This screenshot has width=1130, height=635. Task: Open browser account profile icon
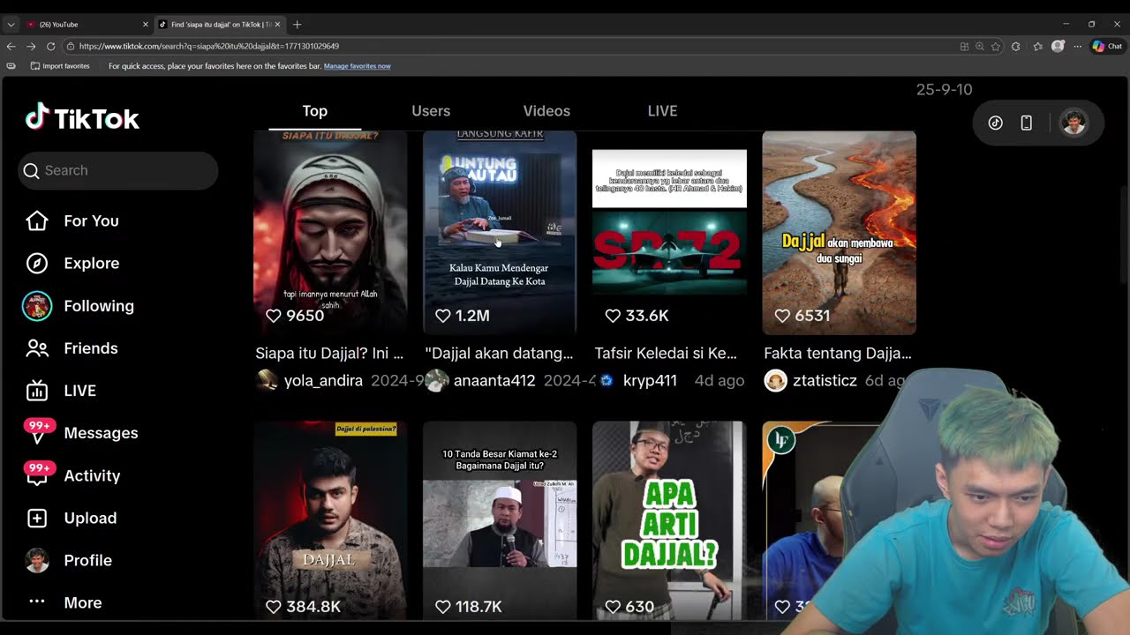click(1058, 46)
